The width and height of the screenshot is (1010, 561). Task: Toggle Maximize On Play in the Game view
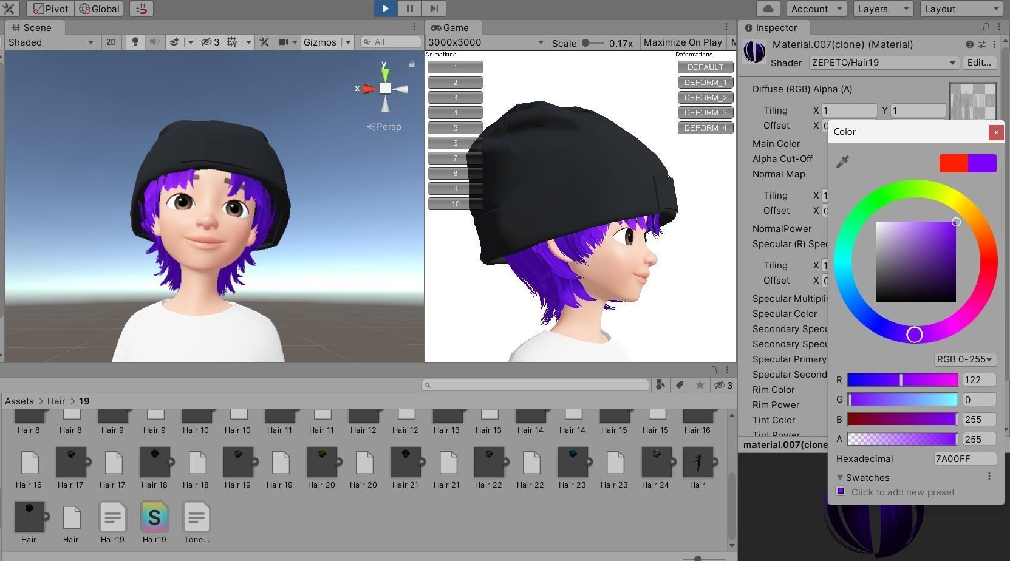tap(682, 42)
